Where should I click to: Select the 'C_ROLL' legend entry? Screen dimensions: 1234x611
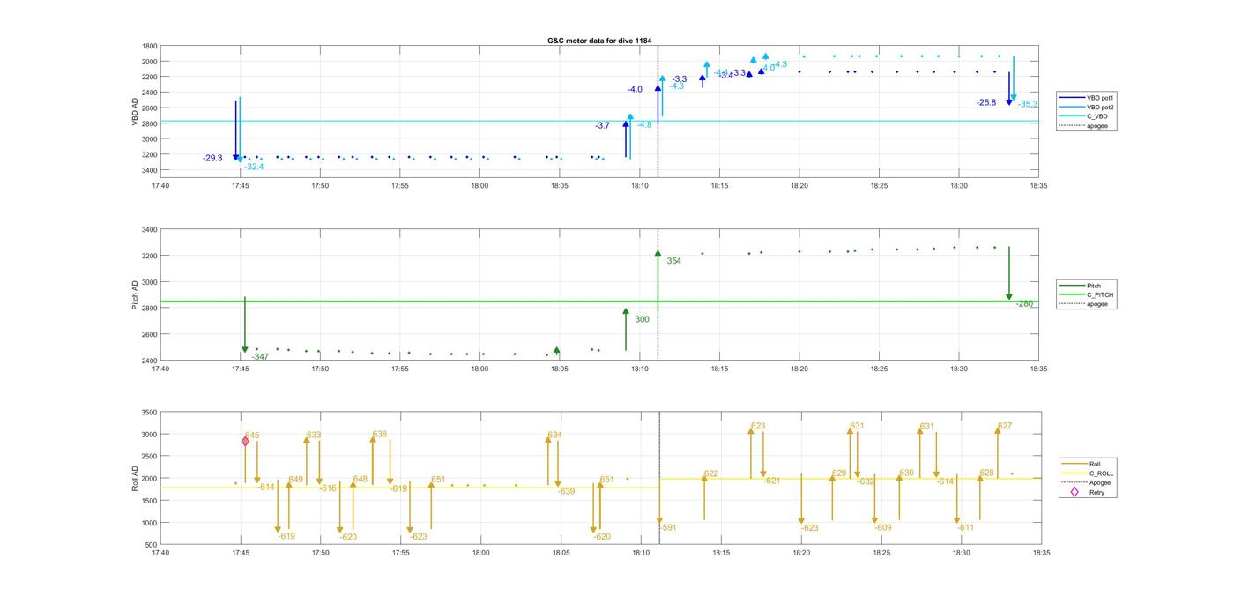click(1101, 473)
